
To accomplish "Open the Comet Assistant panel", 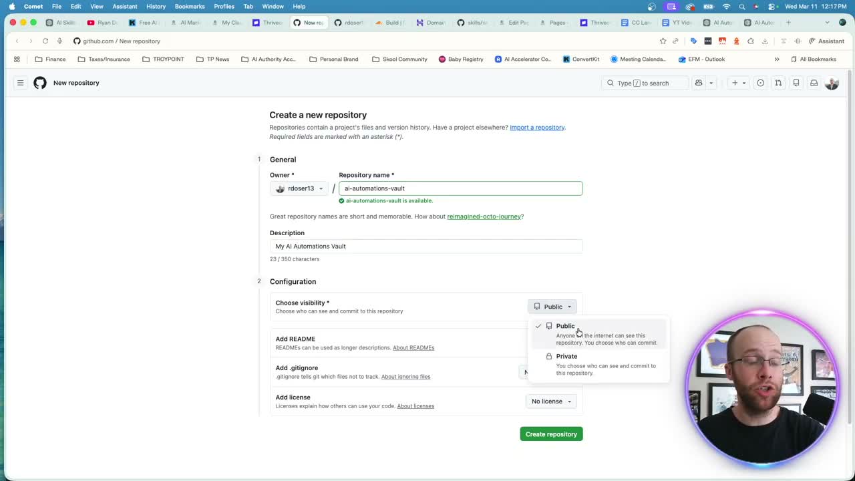I will click(826, 41).
